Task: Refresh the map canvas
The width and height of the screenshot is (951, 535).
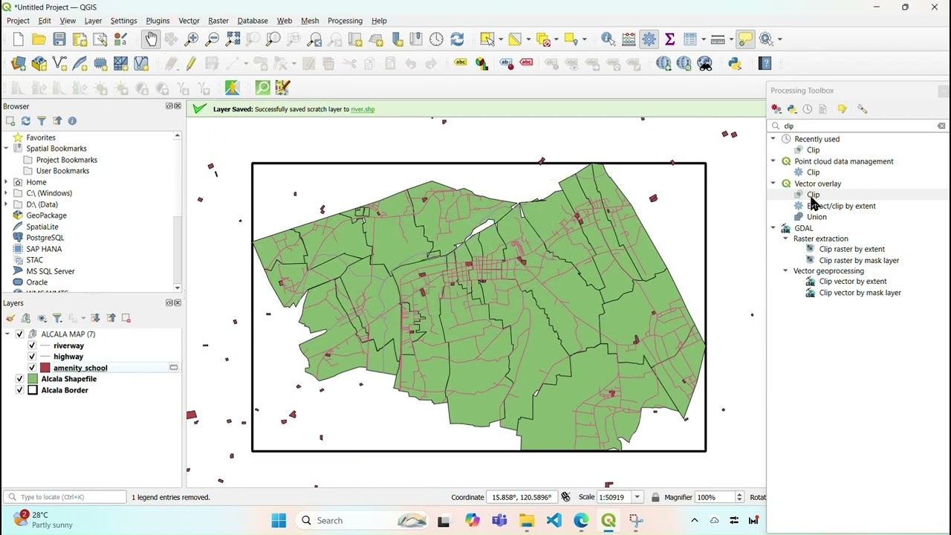Action: [457, 39]
